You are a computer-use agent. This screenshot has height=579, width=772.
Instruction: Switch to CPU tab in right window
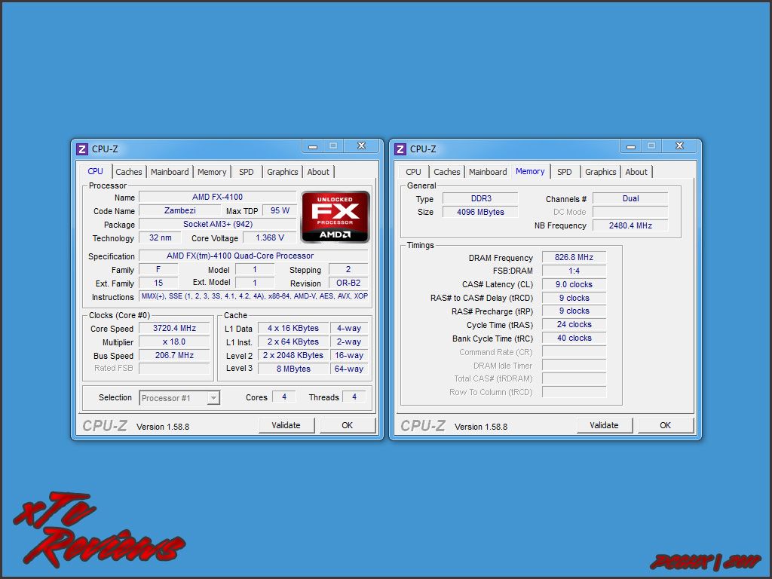coord(414,172)
